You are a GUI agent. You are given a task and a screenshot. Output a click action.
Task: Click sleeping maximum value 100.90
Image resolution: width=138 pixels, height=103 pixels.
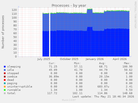tap(127, 67)
